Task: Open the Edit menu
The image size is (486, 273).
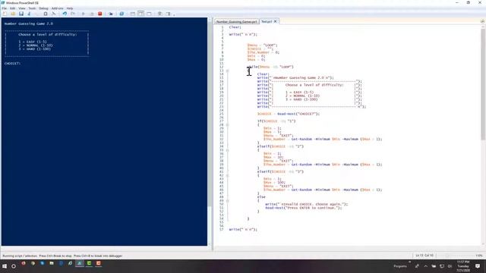Action: [x=12, y=8]
